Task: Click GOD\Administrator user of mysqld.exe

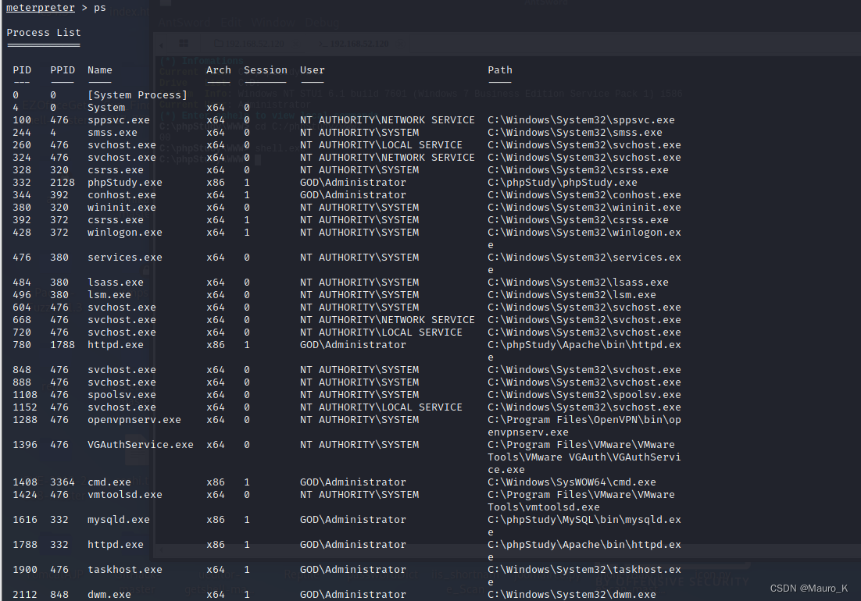Action: (x=353, y=520)
